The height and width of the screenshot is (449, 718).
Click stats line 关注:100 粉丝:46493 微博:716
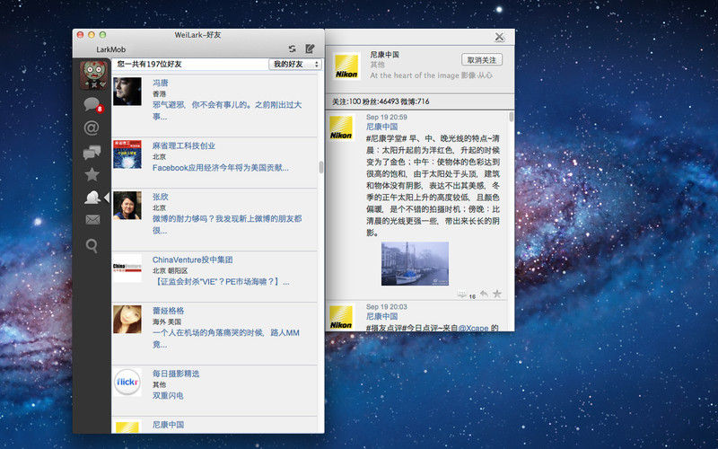coord(381,101)
